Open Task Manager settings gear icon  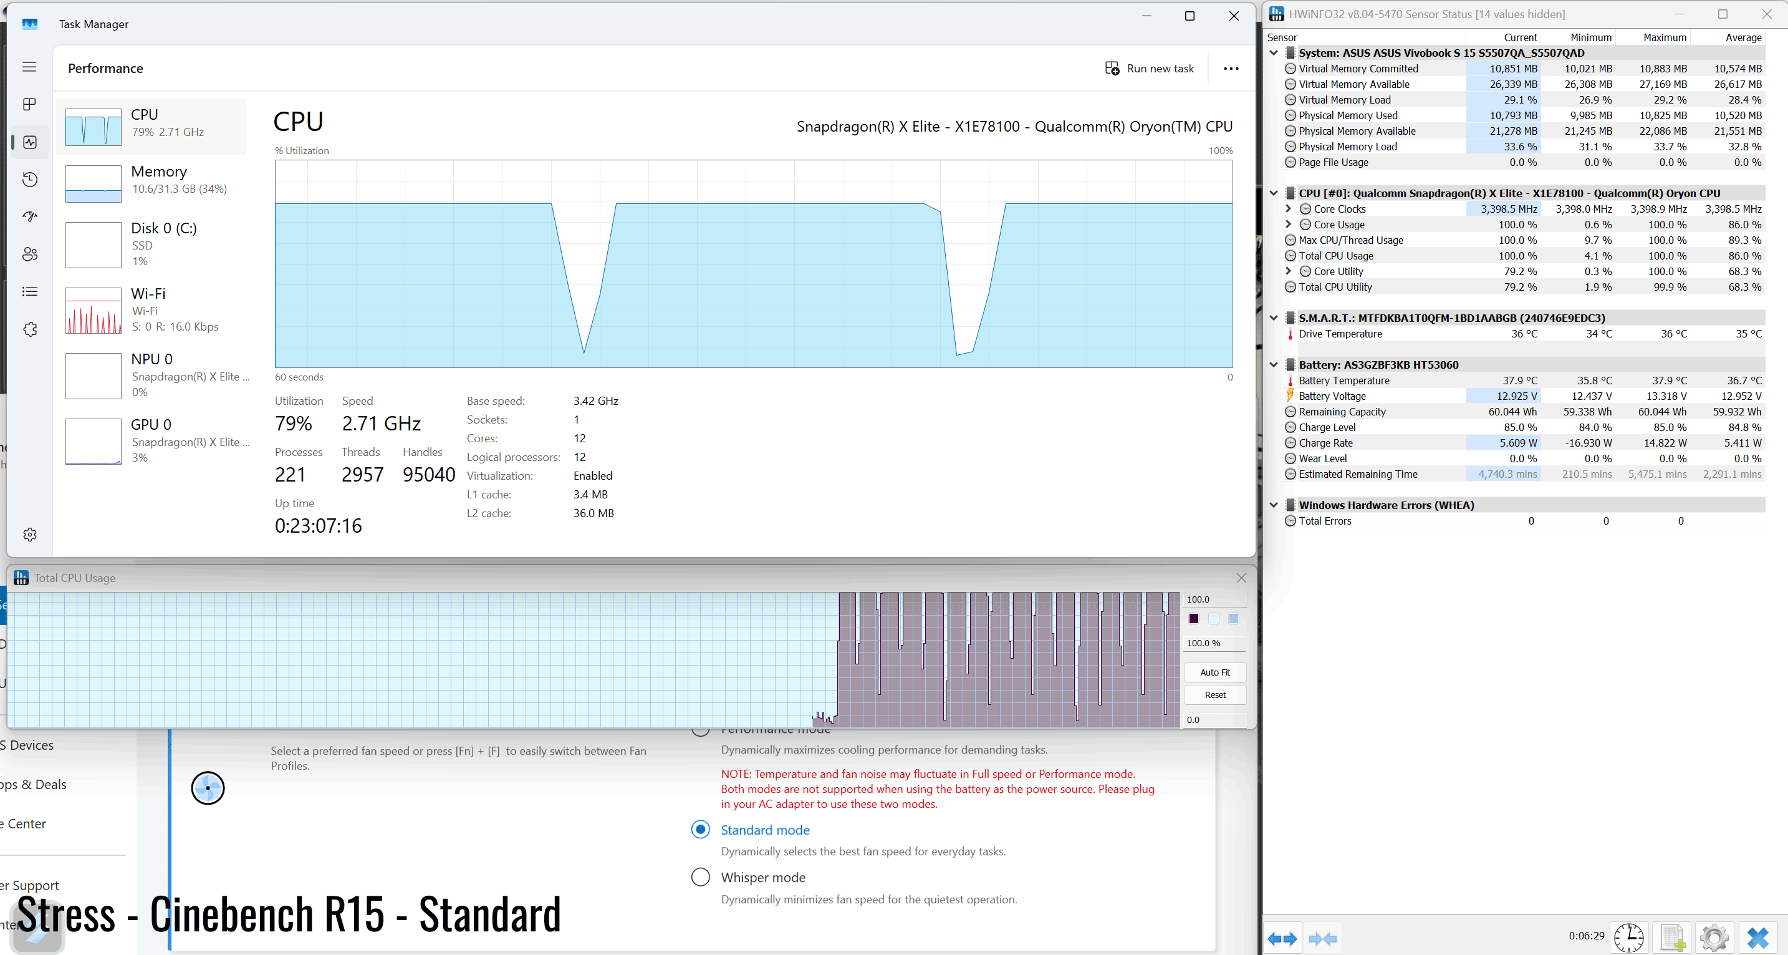pos(30,534)
